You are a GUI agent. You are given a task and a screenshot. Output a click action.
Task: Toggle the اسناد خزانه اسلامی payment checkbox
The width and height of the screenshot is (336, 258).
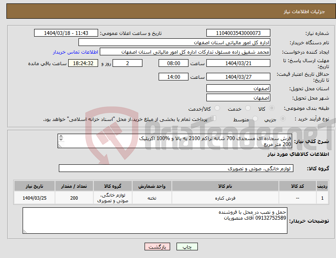point(214,118)
